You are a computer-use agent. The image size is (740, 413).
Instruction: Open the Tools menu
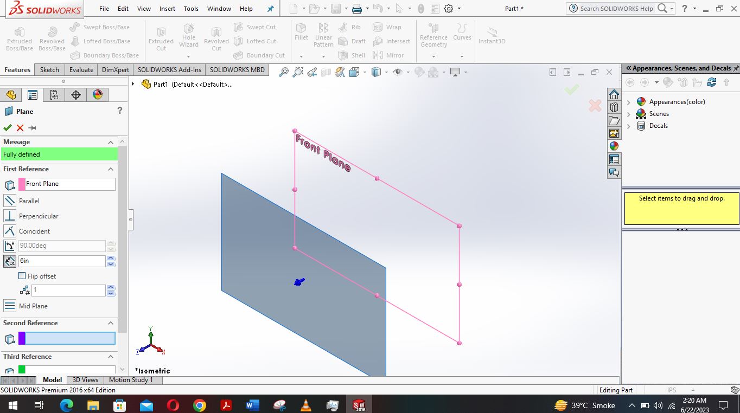coord(191,9)
